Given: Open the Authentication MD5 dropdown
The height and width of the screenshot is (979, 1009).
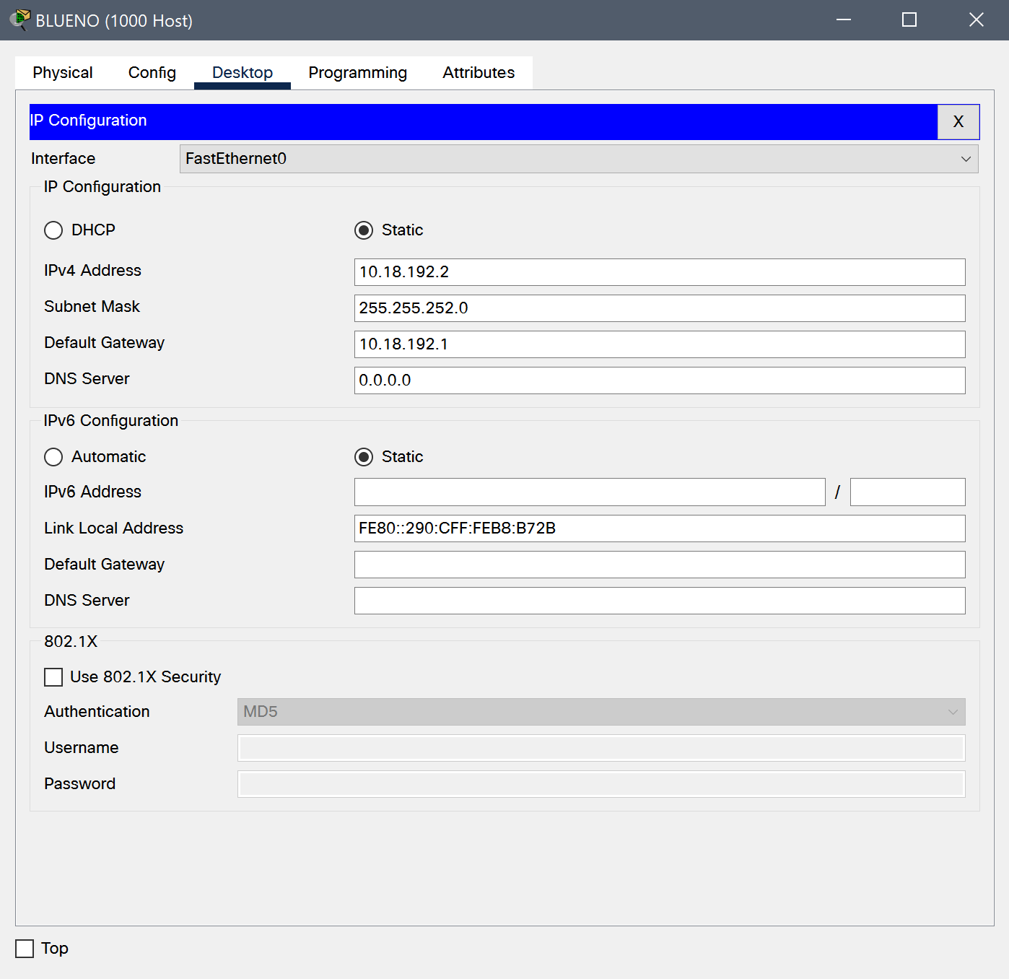Looking at the screenshot, I should click(601, 712).
